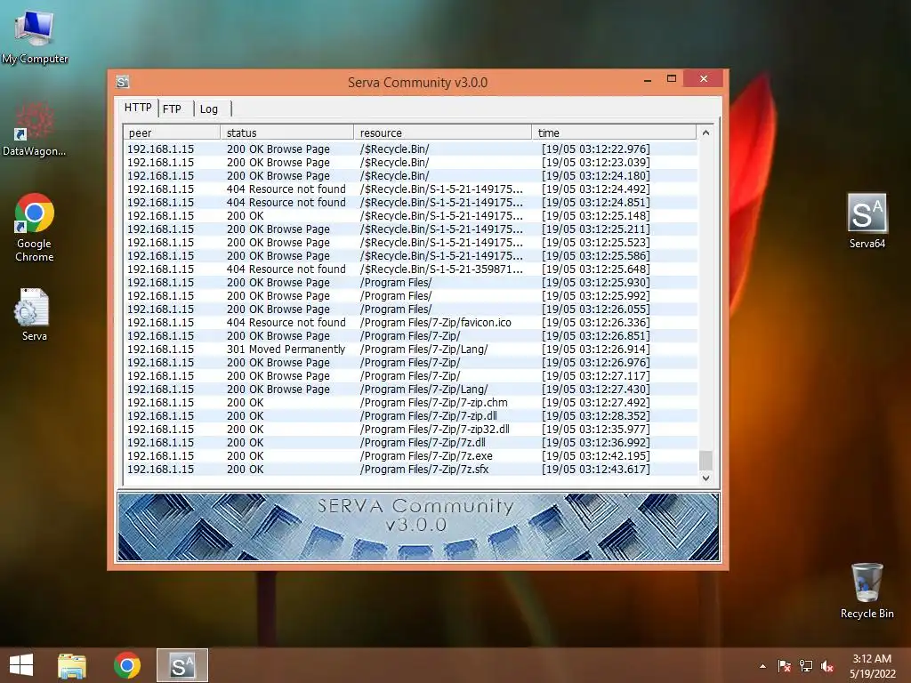This screenshot has height=683, width=911.
Task: Close the Serva Community window
Action: click(704, 78)
